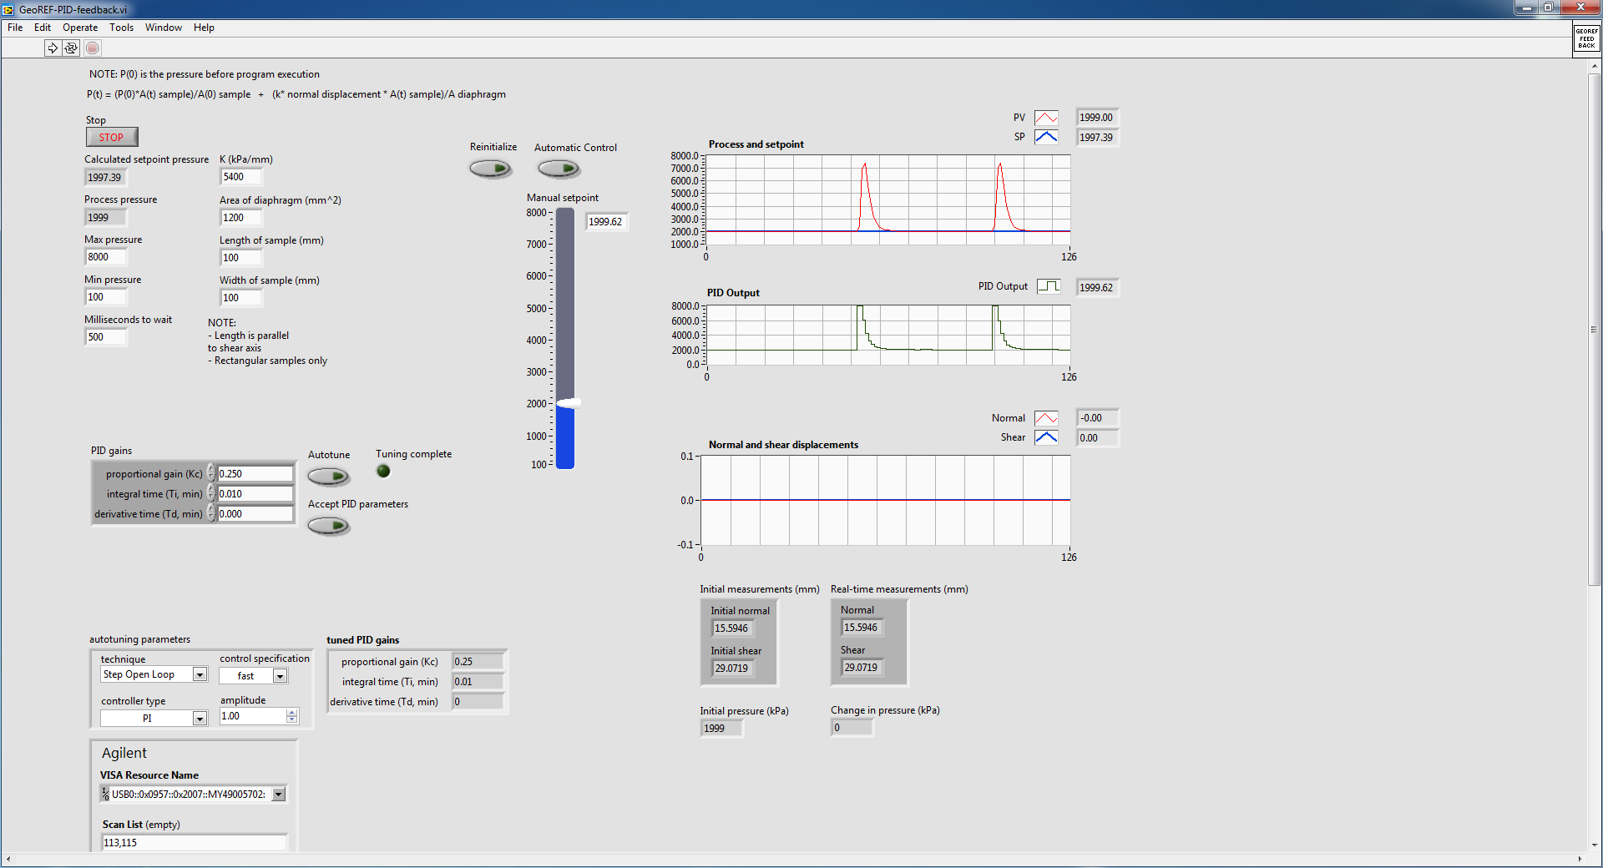
Task: Click the SP plot legend icon
Action: 1046,137
